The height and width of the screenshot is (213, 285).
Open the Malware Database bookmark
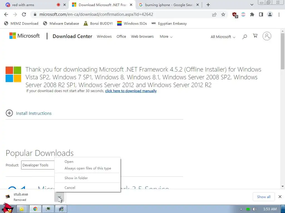coord(61,24)
